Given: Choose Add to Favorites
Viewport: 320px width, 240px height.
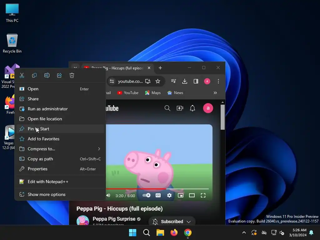Looking at the screenshot, I should (x=60, y=139).
